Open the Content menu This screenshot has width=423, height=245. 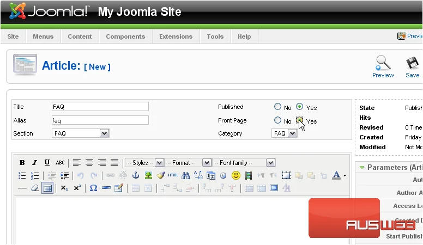pyautogui.click(x=80, y=36)
